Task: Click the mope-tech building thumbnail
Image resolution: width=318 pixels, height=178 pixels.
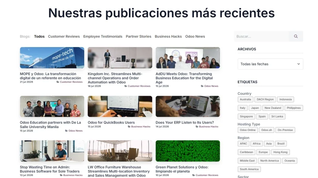Action: [52, 58]
